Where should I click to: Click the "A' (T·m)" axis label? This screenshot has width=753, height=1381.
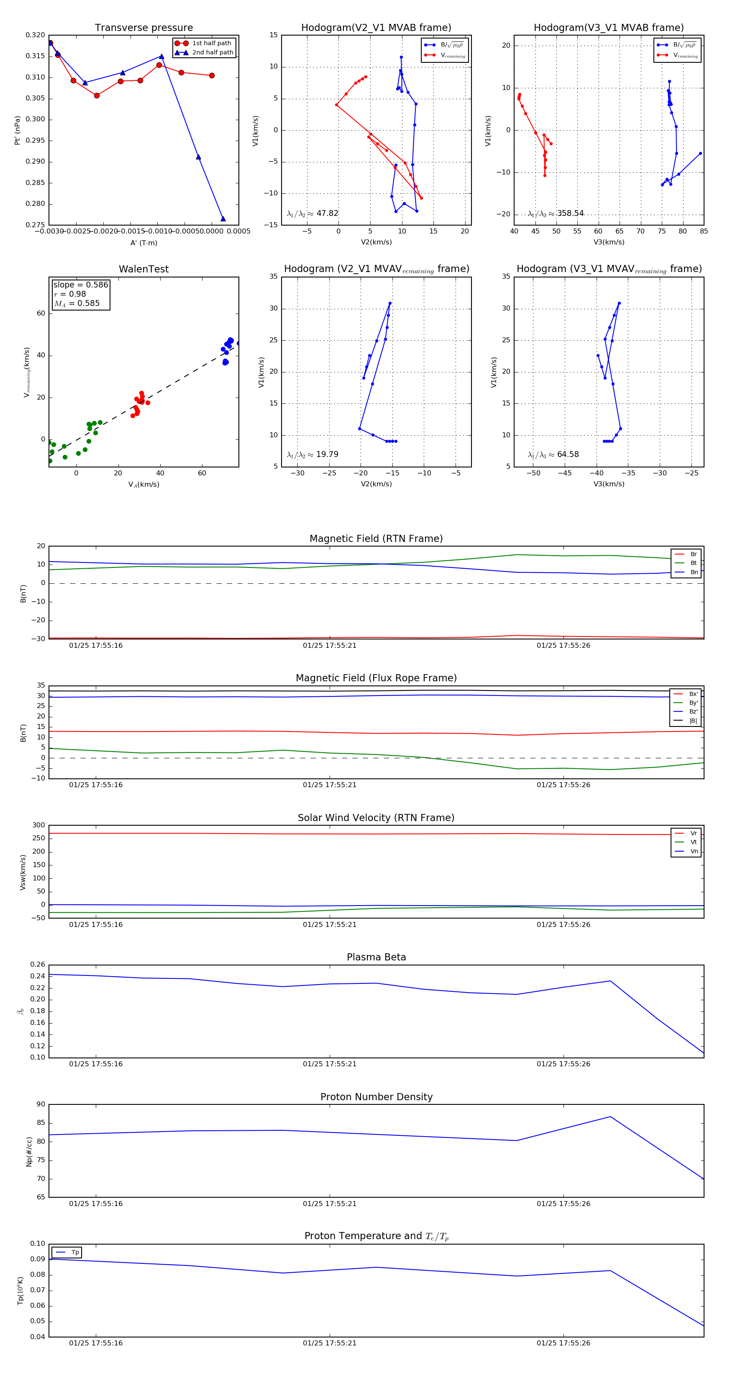tap(143, 243)
